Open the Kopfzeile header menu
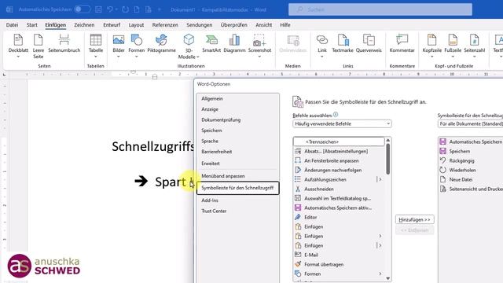Image resolution: width=503 pixels, height=283 pixels. click(x=431, y=46)
